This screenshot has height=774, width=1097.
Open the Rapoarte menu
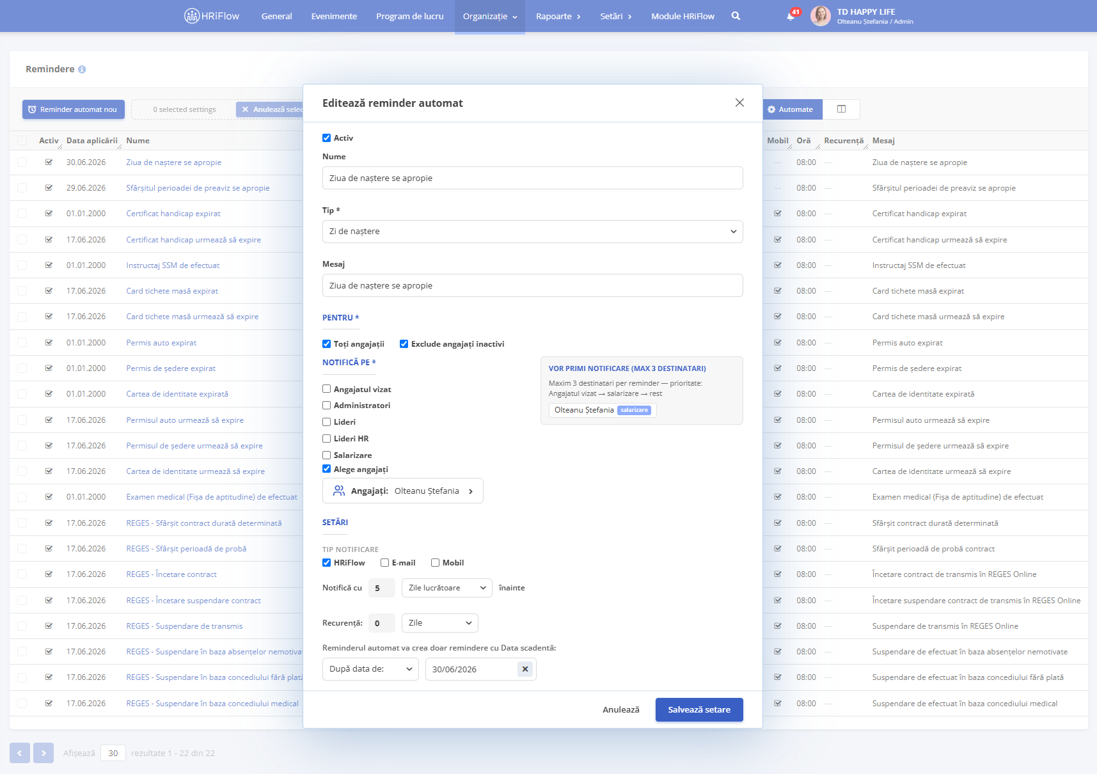[558, 16]
